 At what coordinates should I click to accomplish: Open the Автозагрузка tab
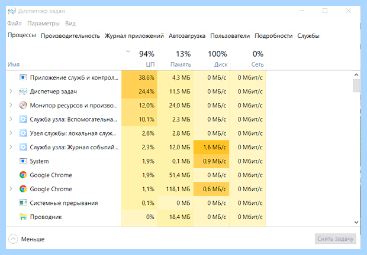pos(187,36)
